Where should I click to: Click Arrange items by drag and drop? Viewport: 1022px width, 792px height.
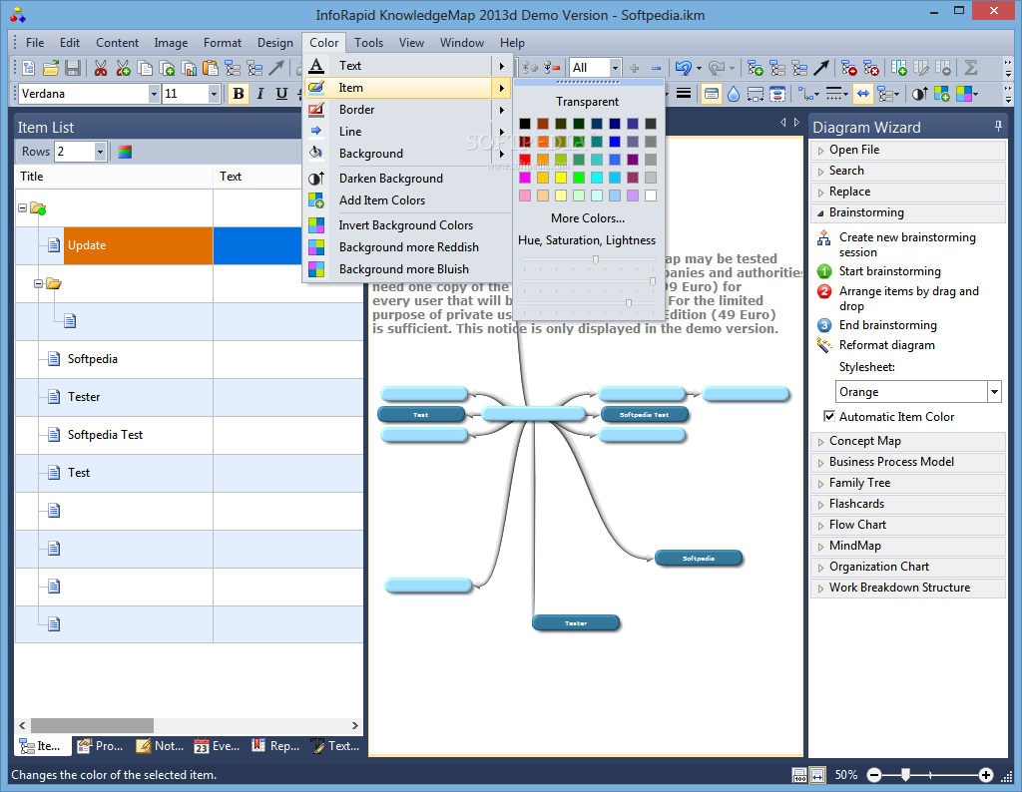tap(908, 298)
